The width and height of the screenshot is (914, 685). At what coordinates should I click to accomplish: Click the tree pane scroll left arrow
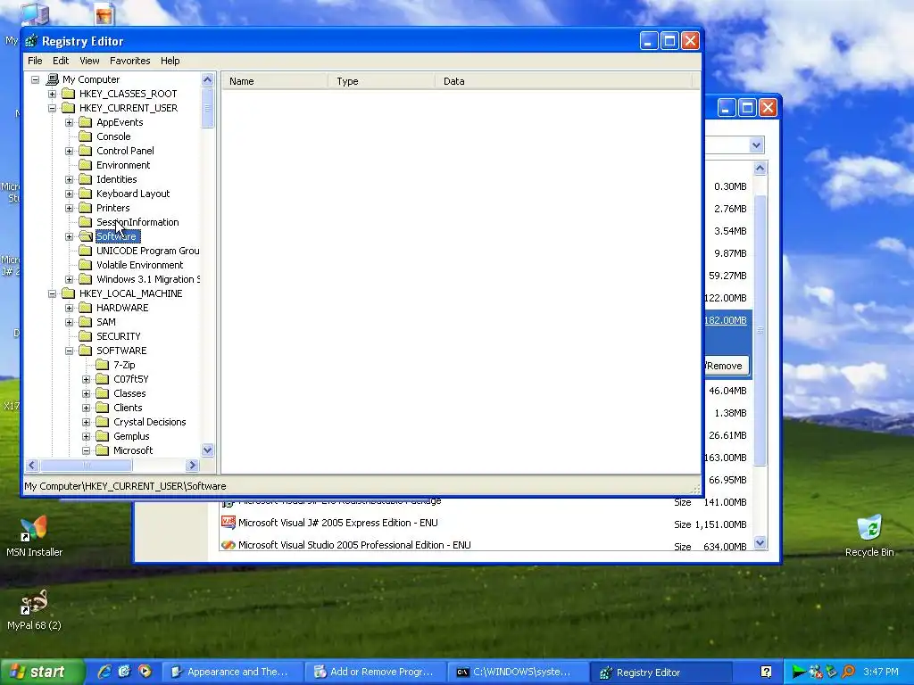32,465
